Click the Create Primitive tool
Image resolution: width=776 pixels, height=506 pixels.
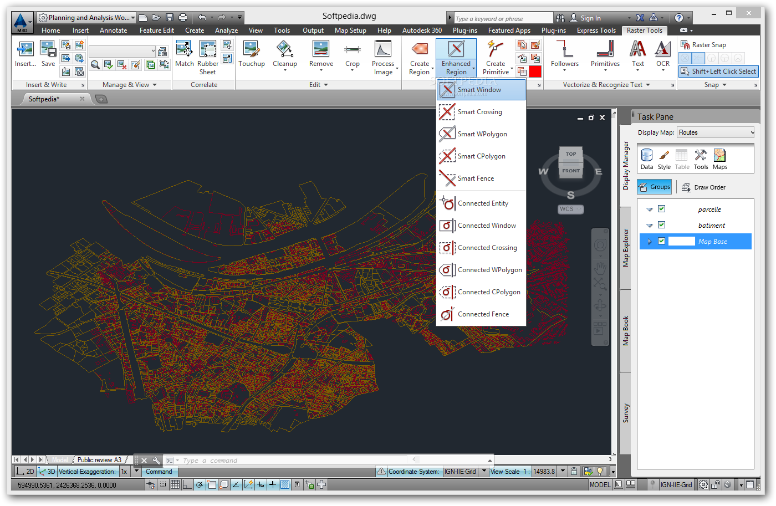click(496, 57)
